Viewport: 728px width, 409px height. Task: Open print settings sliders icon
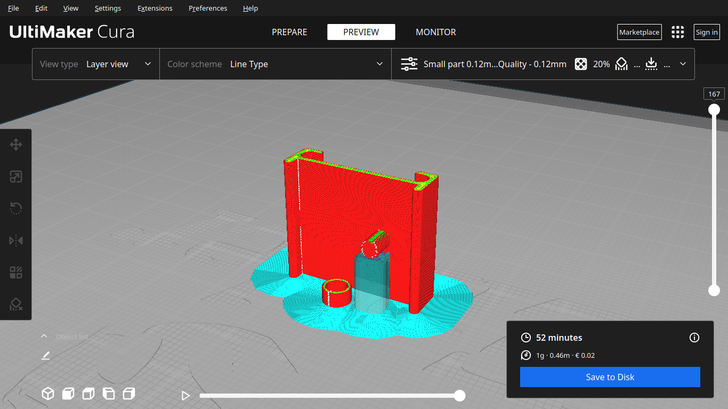coord(409,64)
